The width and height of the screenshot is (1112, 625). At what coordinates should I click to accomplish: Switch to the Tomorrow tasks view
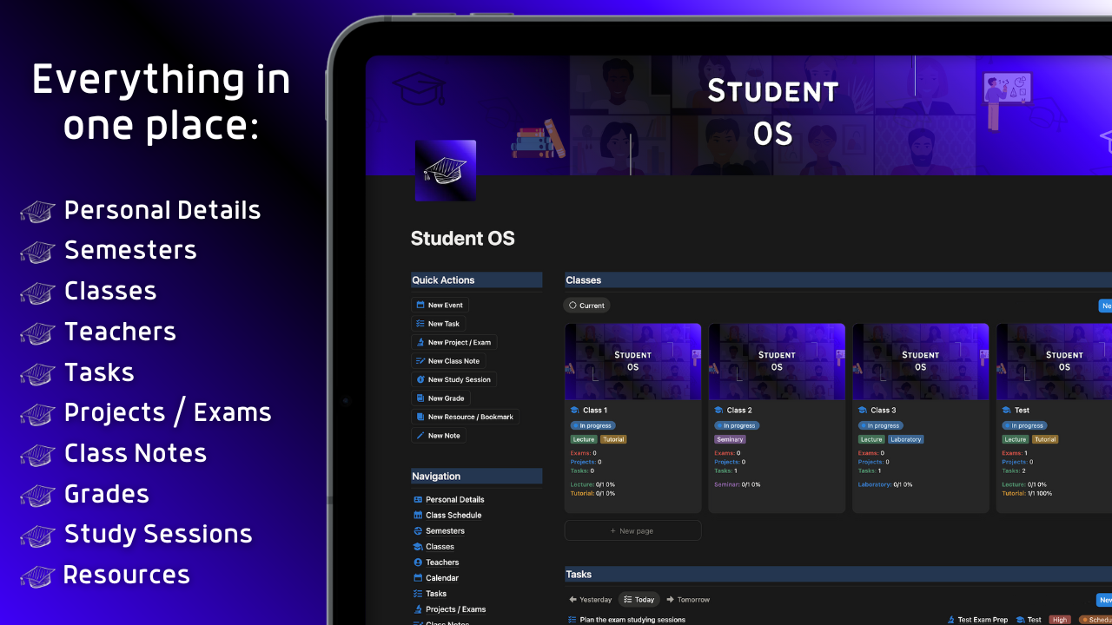coord(688,599)
